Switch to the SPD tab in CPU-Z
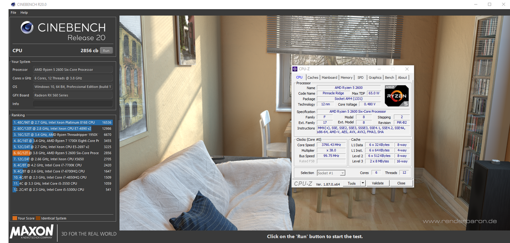 pyautogui.click(x=361, y=78)
